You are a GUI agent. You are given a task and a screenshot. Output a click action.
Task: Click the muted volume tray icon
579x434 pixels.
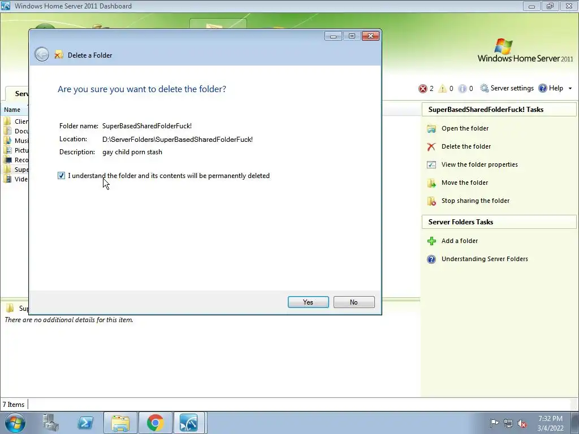click(x=522, y=423)
